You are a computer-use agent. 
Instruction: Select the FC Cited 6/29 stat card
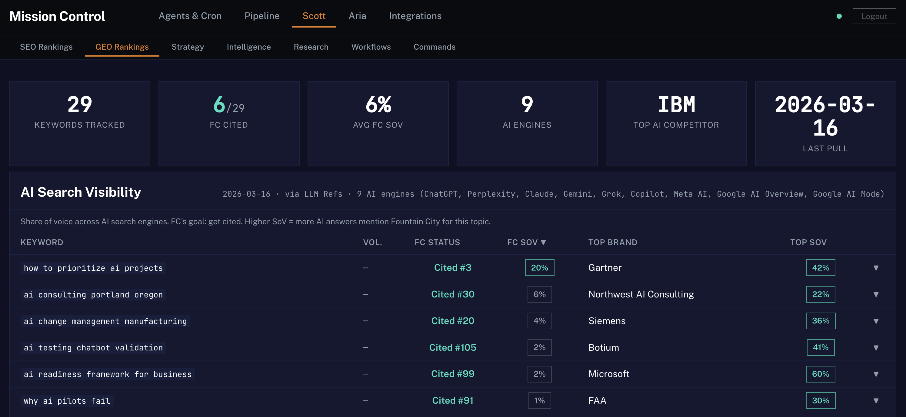point(229,124)
